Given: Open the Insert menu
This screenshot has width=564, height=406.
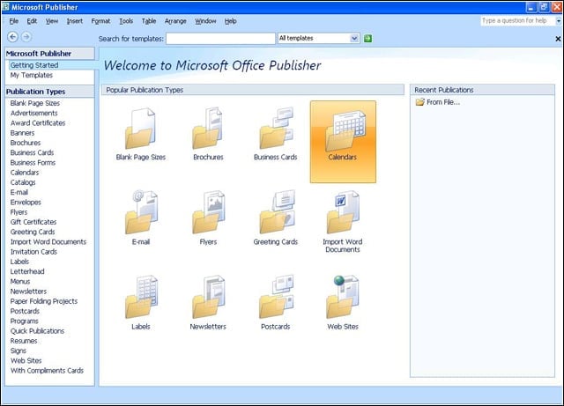Looking at the screenshot, I should pyautogui.click(x=74, y=21).
